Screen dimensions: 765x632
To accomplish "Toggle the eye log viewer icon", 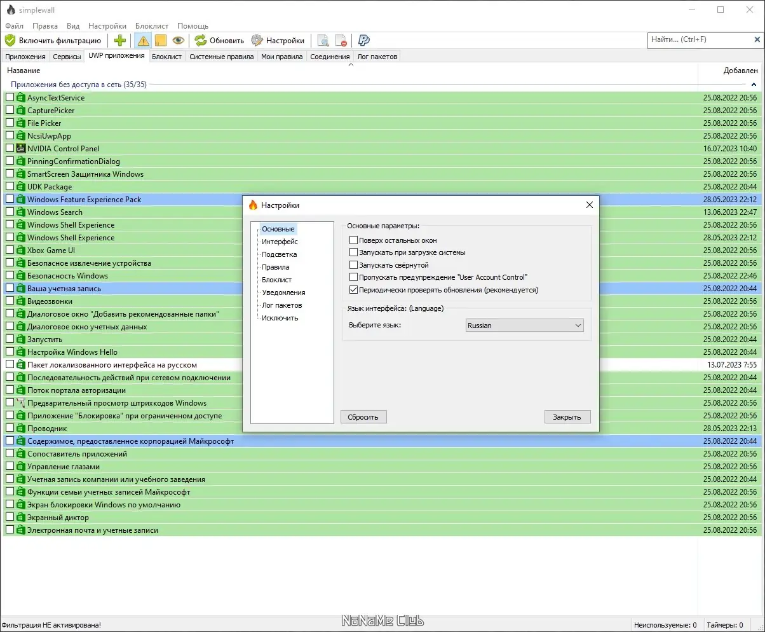I will [x=178, y=40].
